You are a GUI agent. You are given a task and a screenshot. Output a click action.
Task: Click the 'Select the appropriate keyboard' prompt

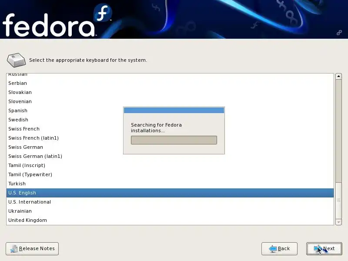coord(88,60)
